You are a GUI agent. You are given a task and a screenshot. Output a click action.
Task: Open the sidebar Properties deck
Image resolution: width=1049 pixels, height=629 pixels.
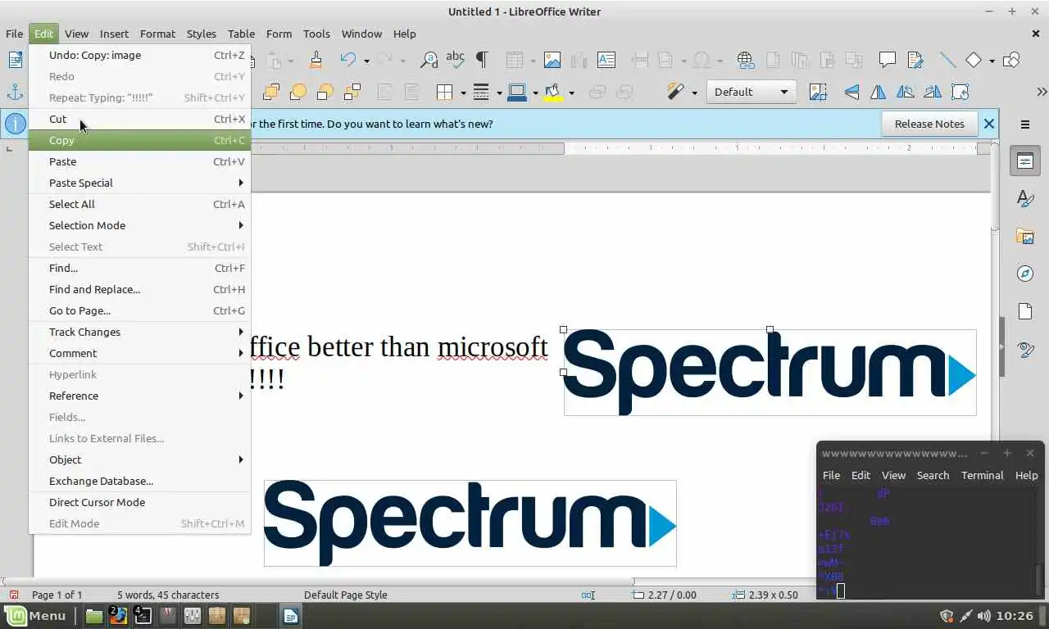point(1025,161)
